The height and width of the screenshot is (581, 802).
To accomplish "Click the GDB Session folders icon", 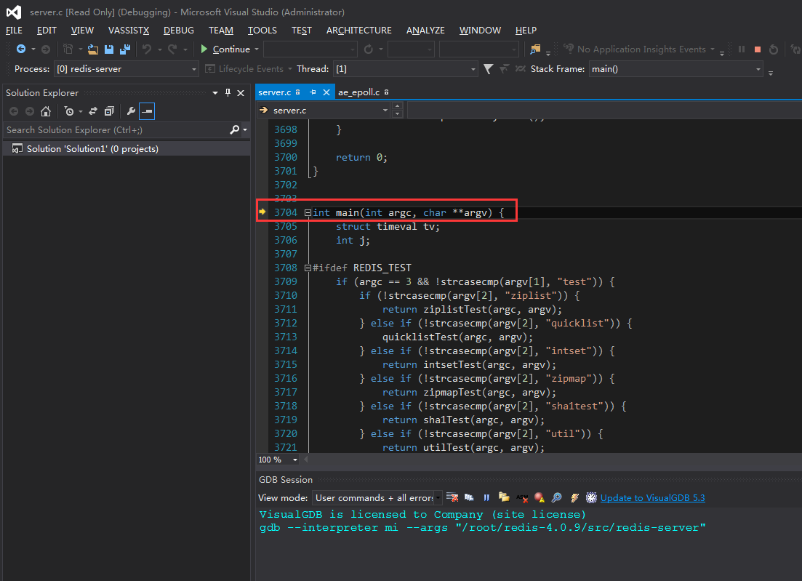I will (x=504, y=497).
